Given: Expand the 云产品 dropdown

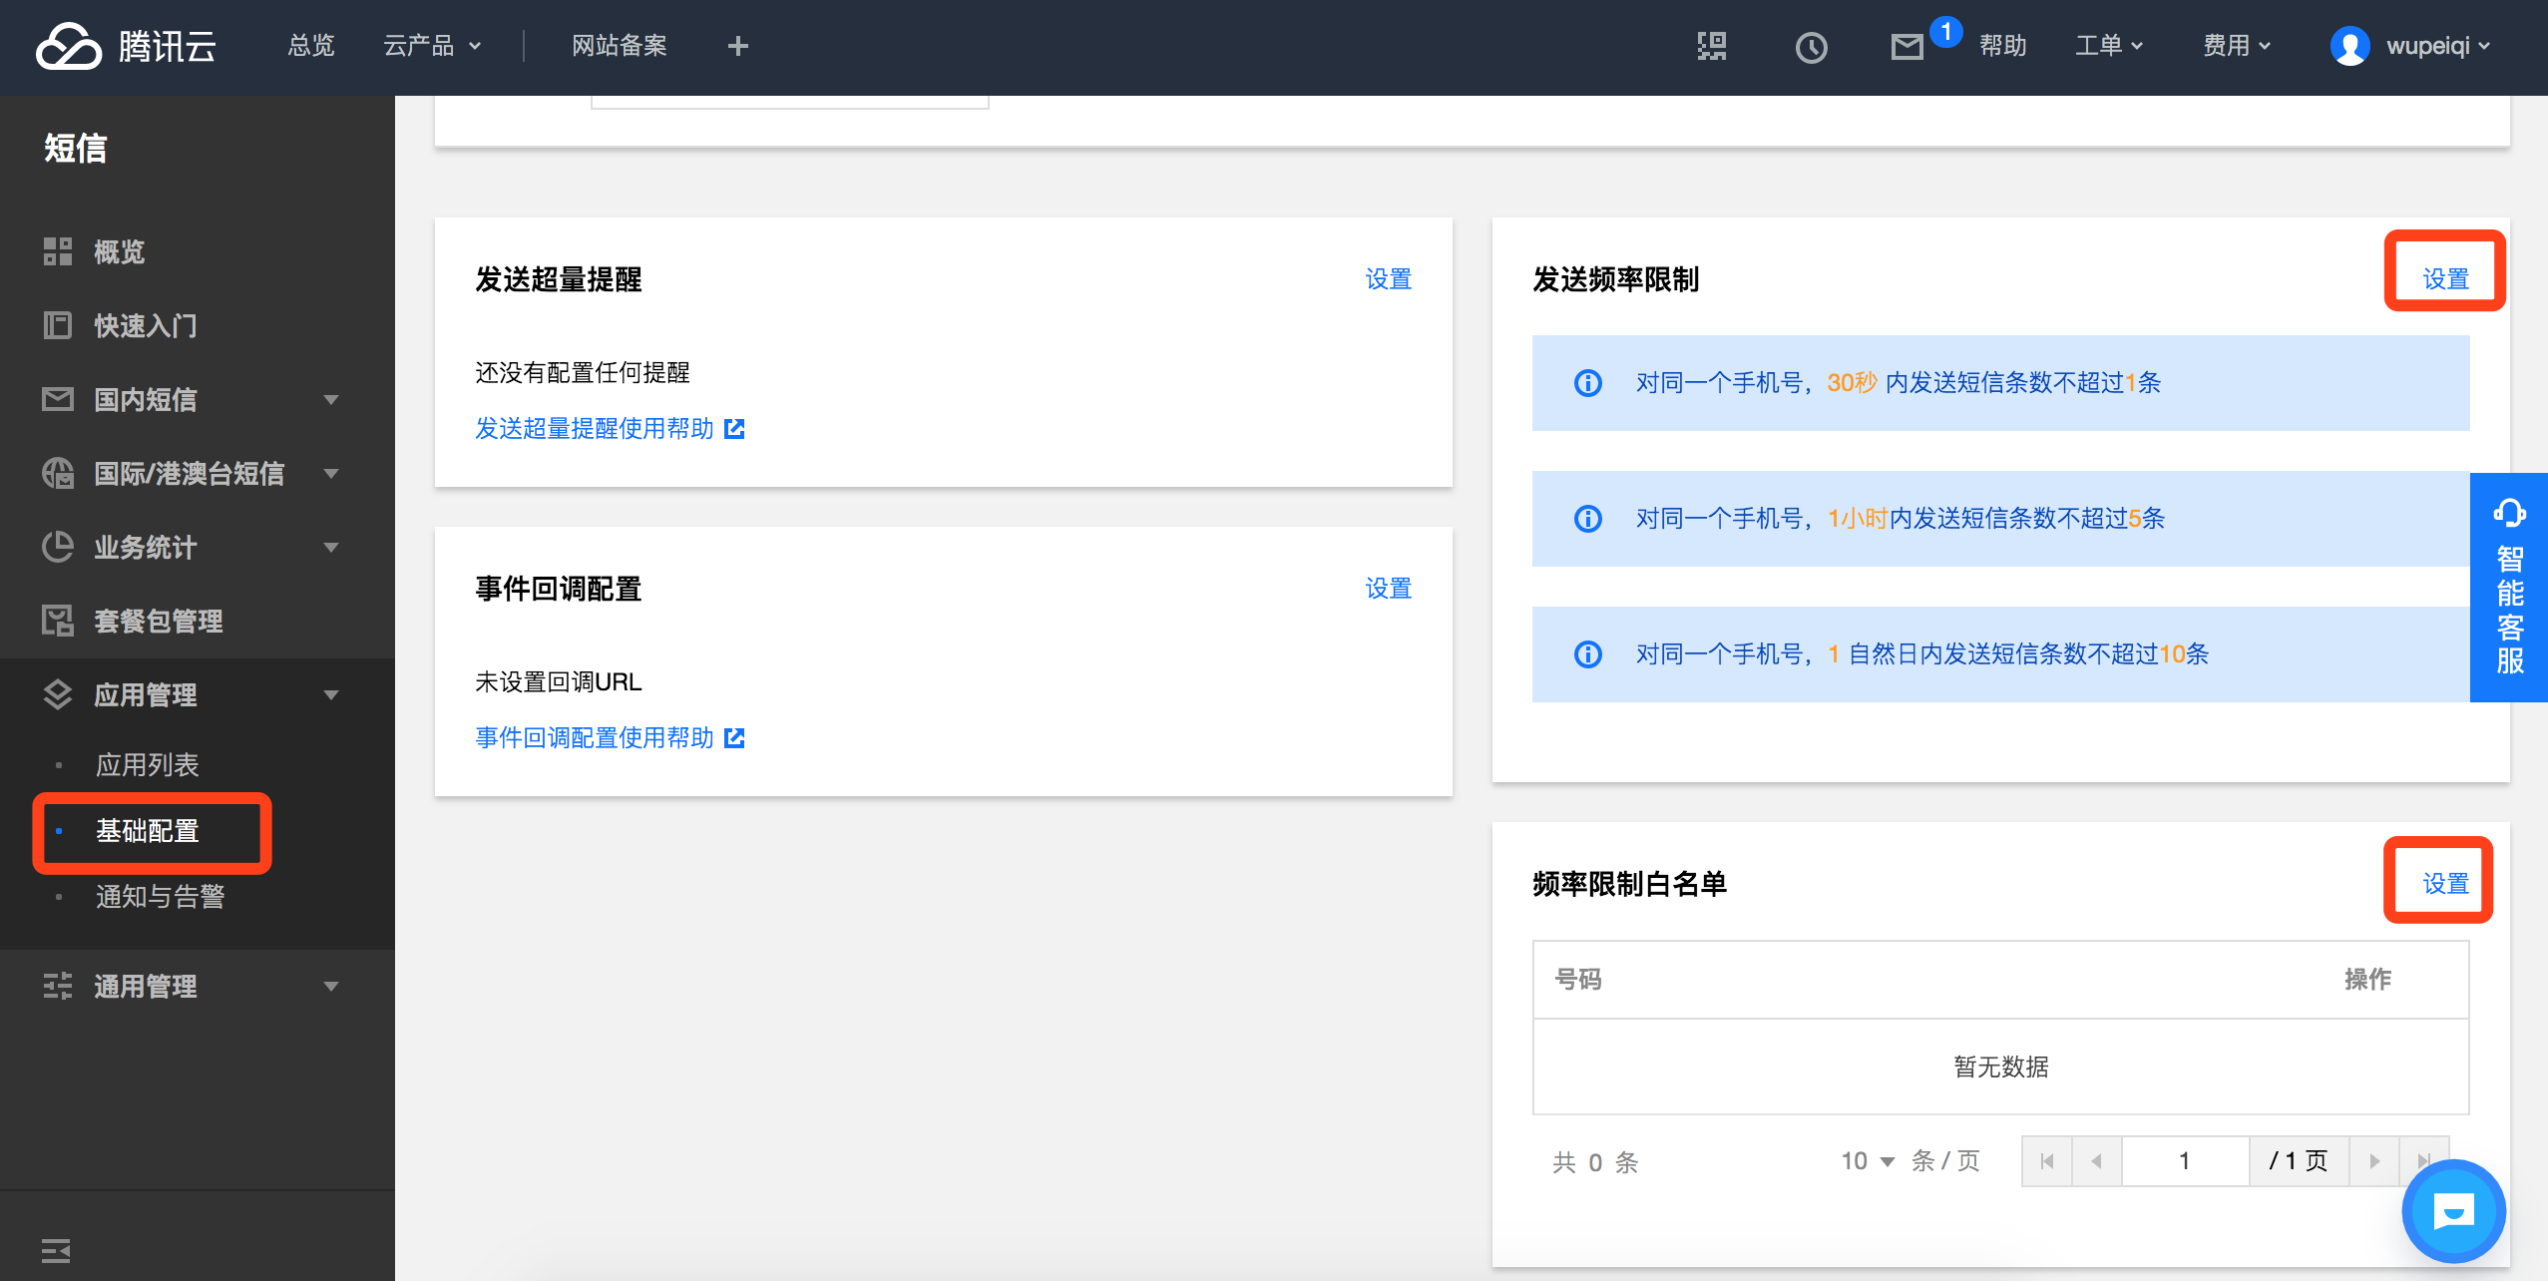Looking at the screenshot, I should pos(433,46).
